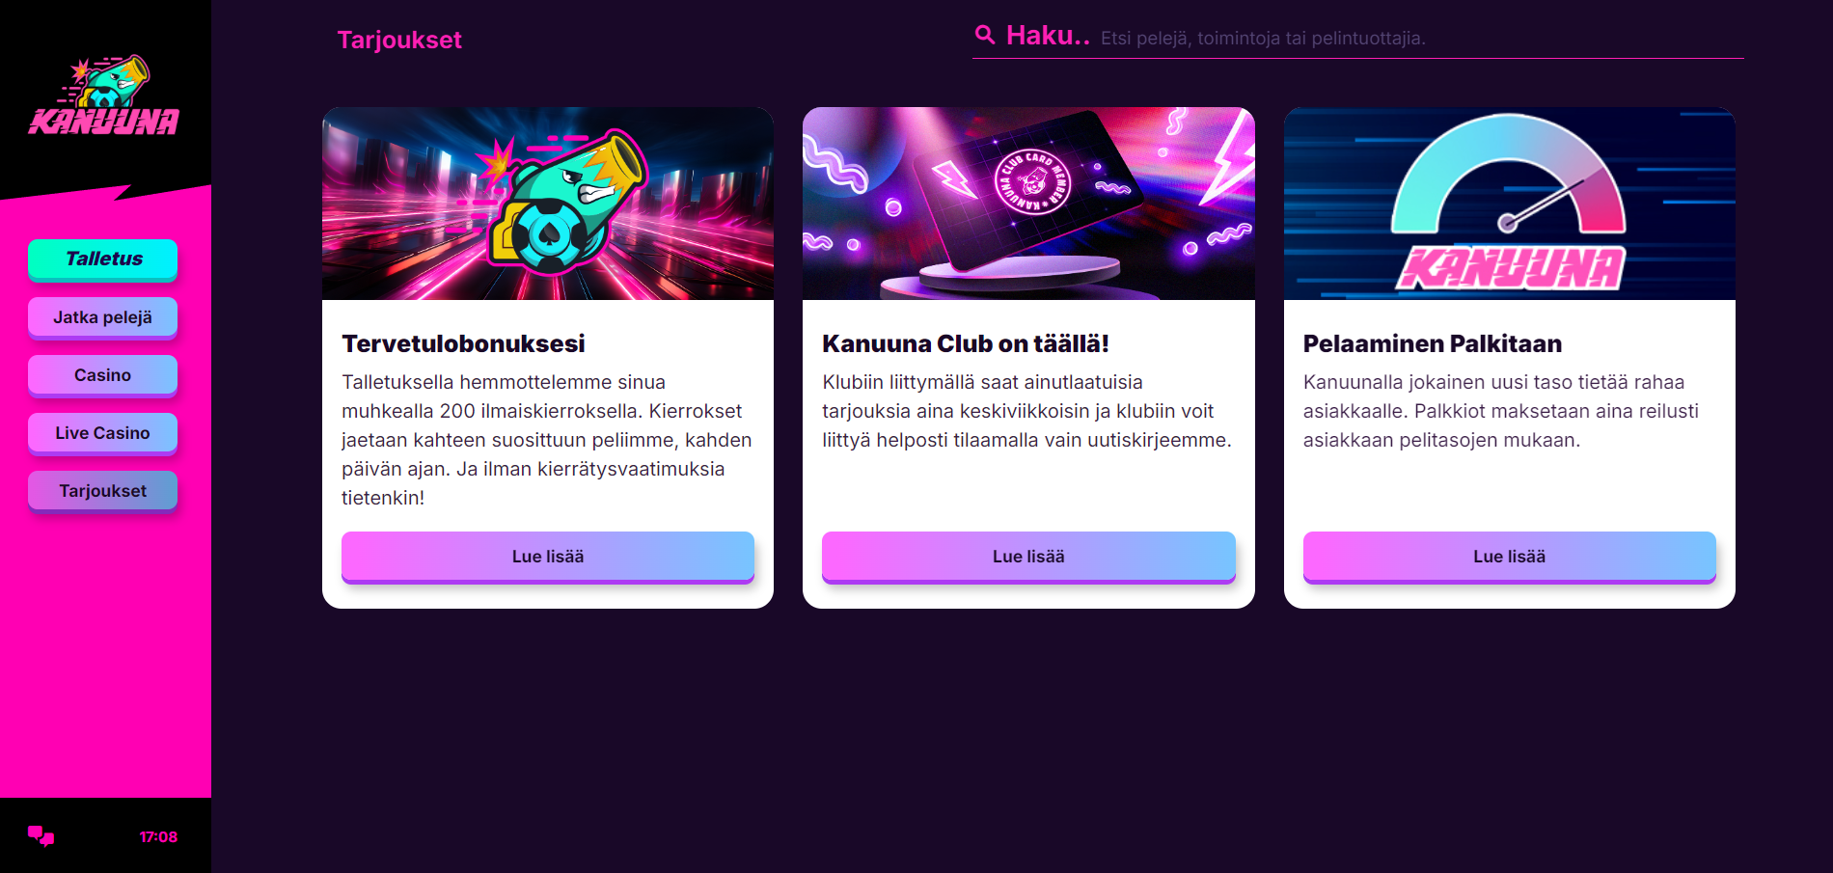Viewport: 1833px width, 873px height.
Task: Click the Tarjoukset page title
Action: click(399, 40)
